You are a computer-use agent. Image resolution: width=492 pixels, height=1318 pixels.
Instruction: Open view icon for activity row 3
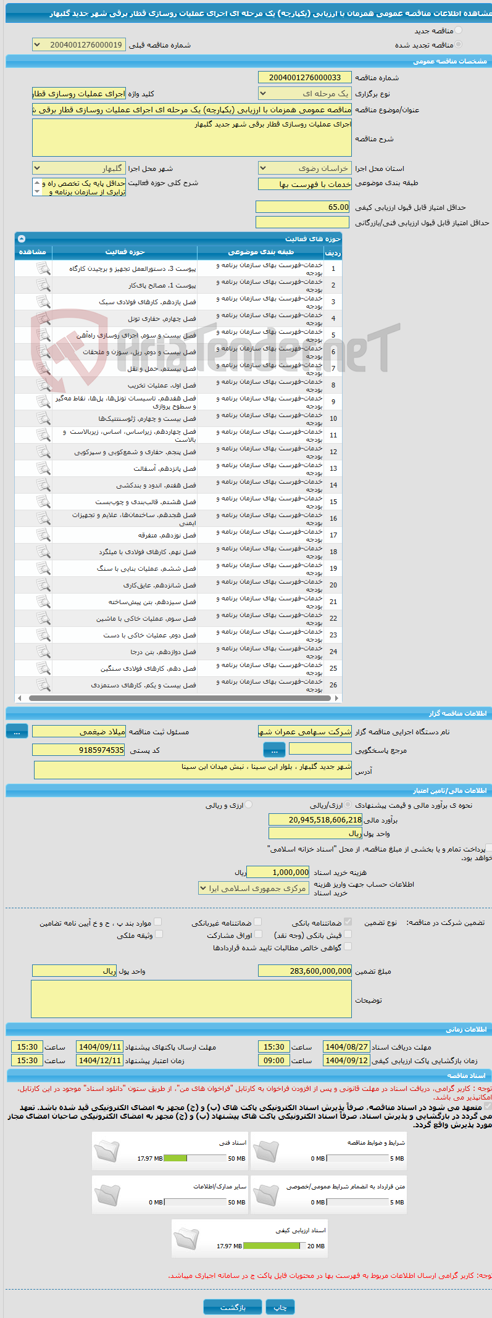43,302
